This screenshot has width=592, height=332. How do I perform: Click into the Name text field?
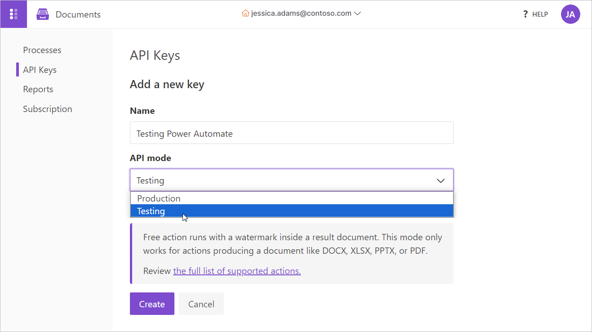pos(291,133)
